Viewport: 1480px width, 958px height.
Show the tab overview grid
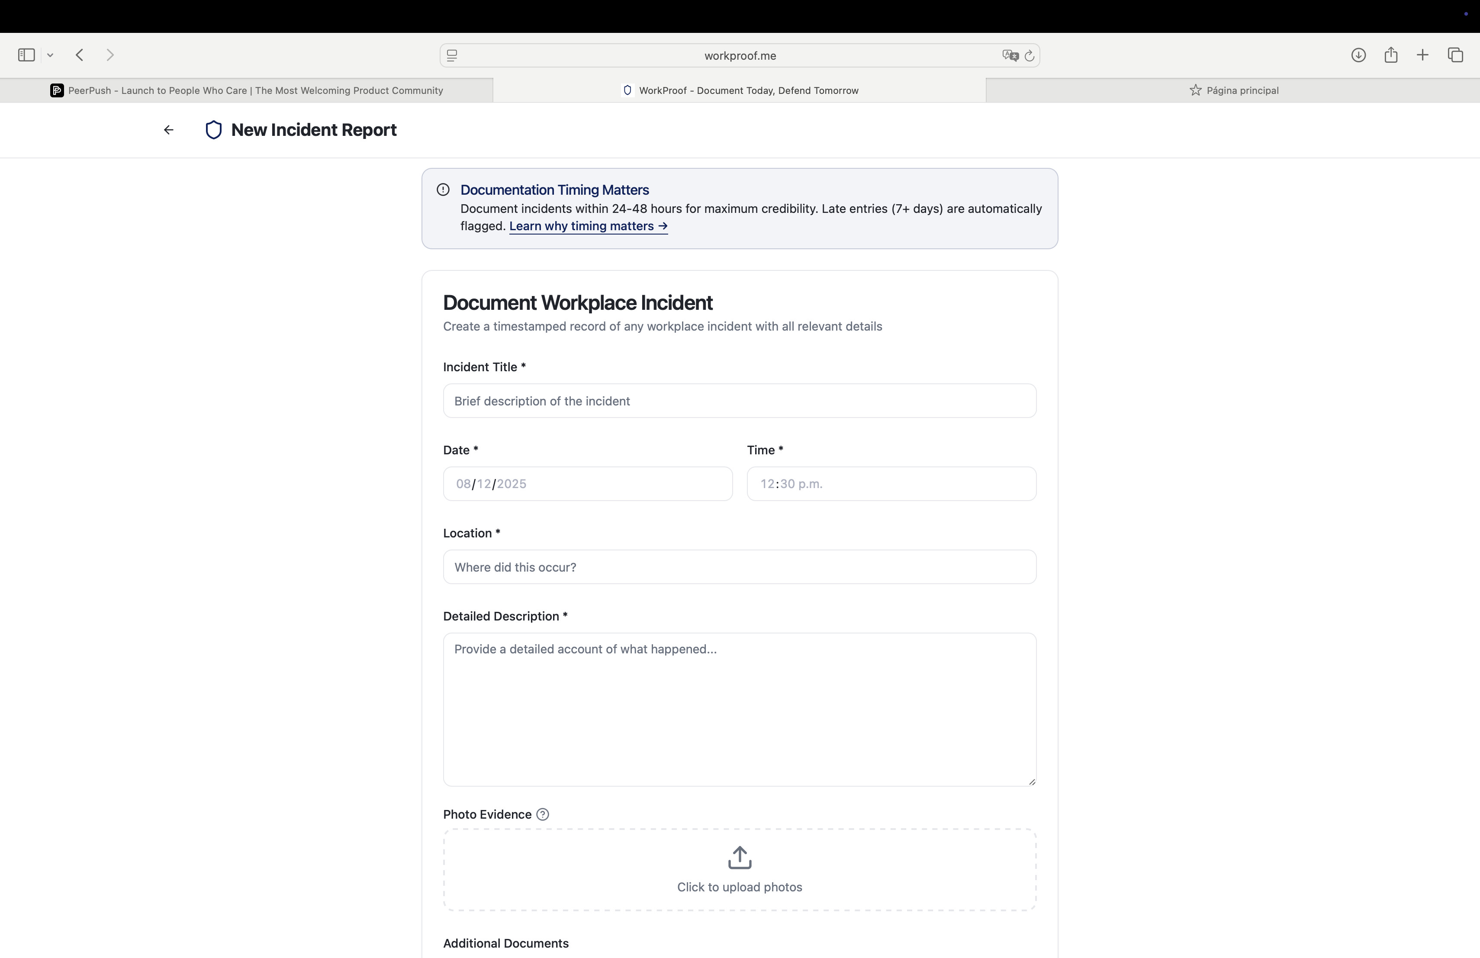[x=1456, y=55]
